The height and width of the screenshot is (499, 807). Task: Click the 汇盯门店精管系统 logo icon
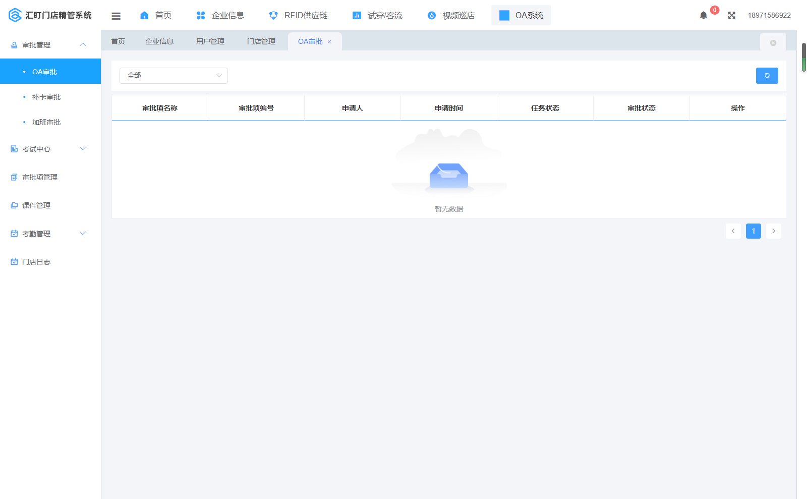point(15,15)
